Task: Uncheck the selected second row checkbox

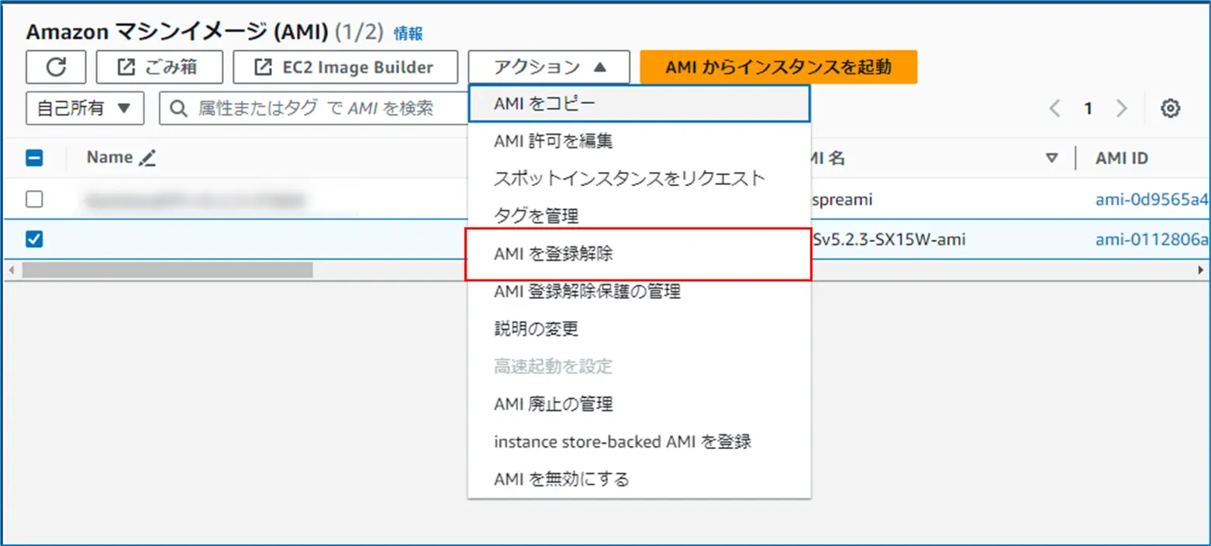Action: coord(34,239)
